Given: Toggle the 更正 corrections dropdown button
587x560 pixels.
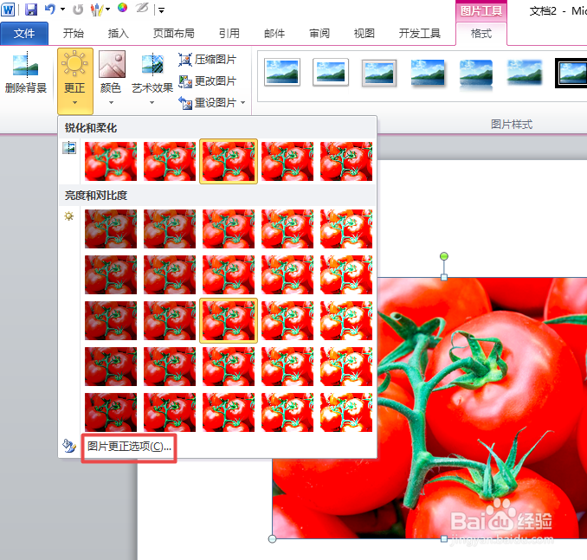Looking at the screenshot, I should [x=74, y=80].
